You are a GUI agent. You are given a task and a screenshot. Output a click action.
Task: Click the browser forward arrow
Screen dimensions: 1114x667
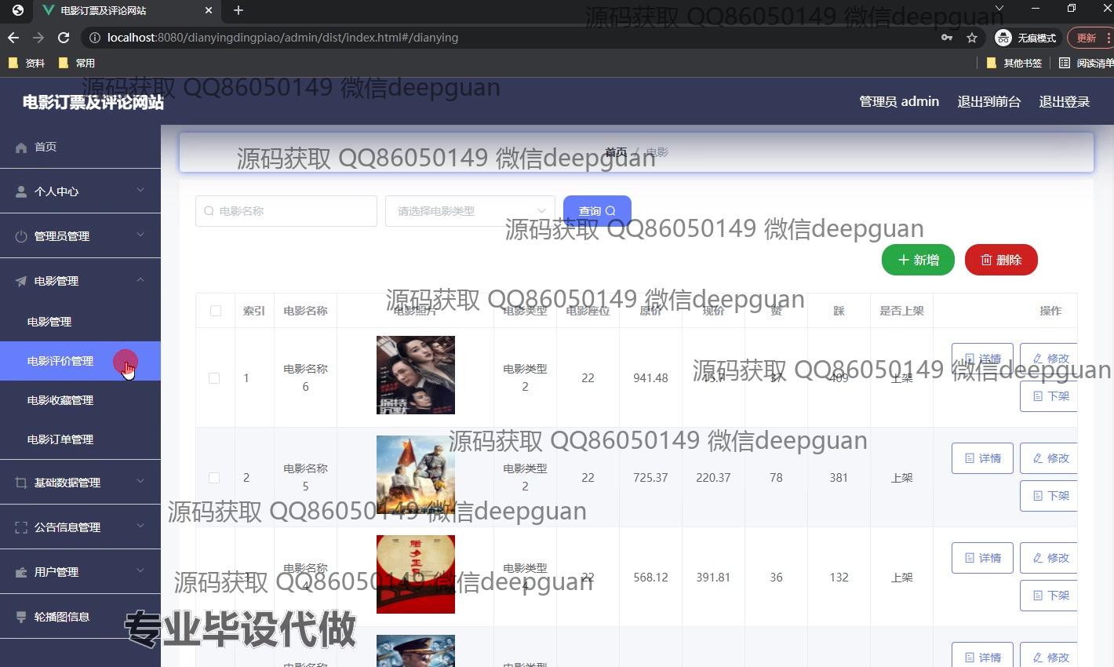point(38,38)
